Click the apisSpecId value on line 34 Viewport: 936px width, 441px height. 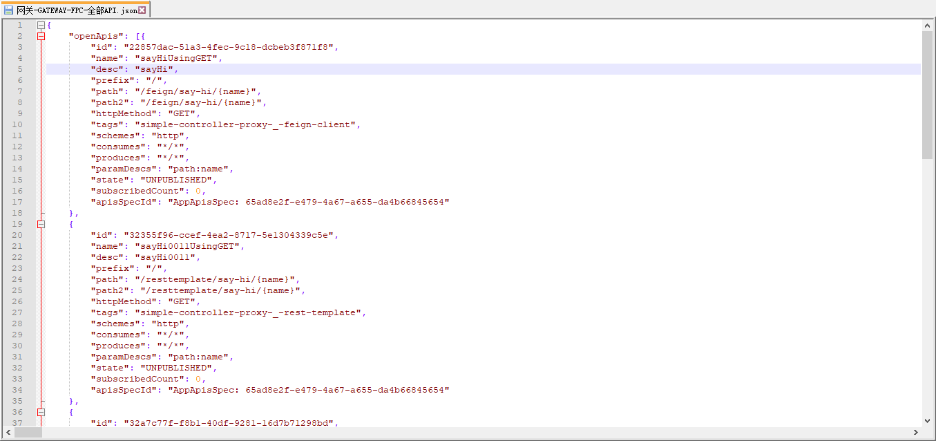(x=309, y=390)
